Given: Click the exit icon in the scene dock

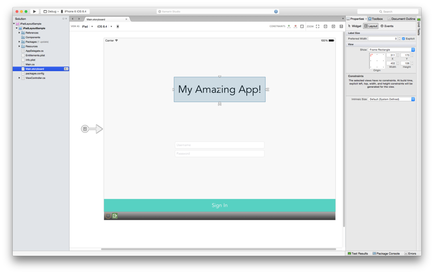Looking at the screenshot, I should click(x=115, y=216).
